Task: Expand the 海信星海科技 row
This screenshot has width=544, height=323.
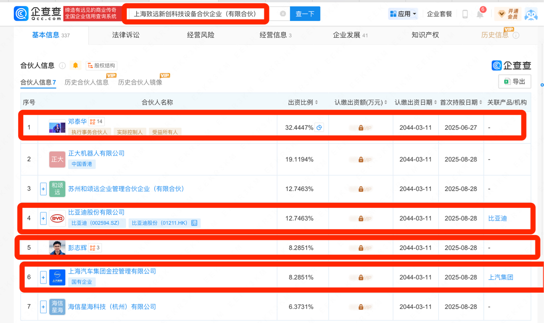Action: coord(43,307)
